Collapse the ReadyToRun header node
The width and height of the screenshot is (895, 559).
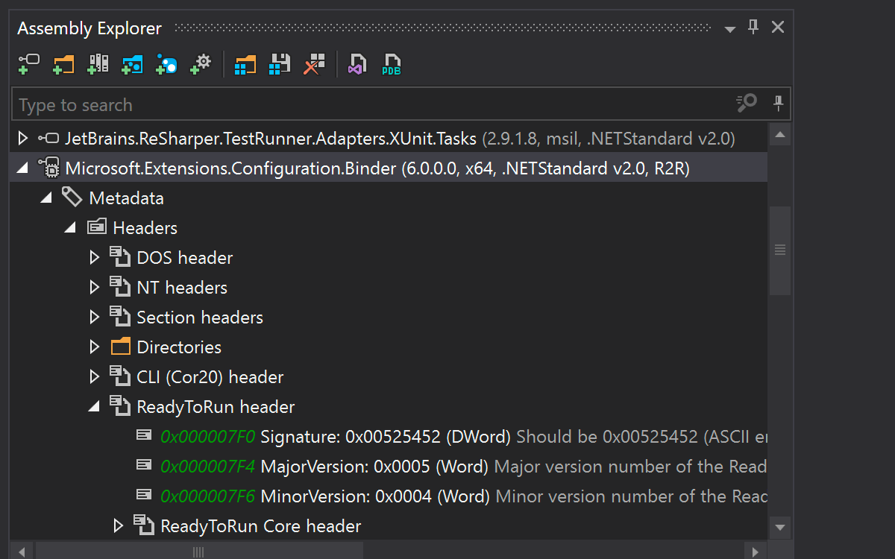tap(94, 407)
